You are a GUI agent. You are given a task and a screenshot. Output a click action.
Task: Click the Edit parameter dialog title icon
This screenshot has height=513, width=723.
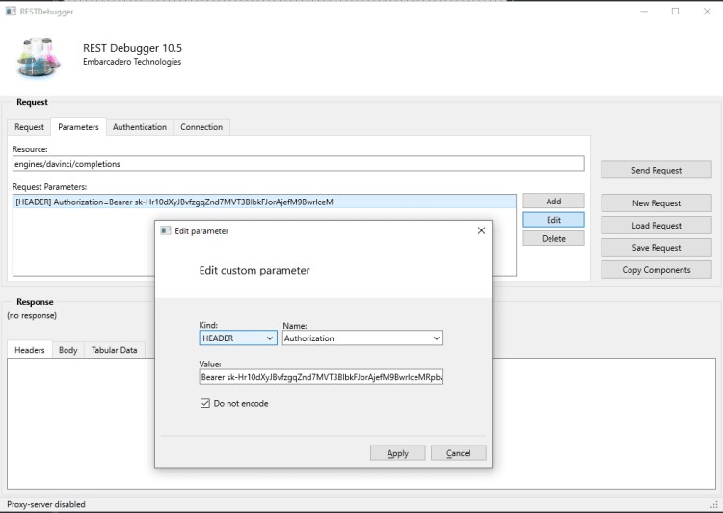[x=166, y=230]
